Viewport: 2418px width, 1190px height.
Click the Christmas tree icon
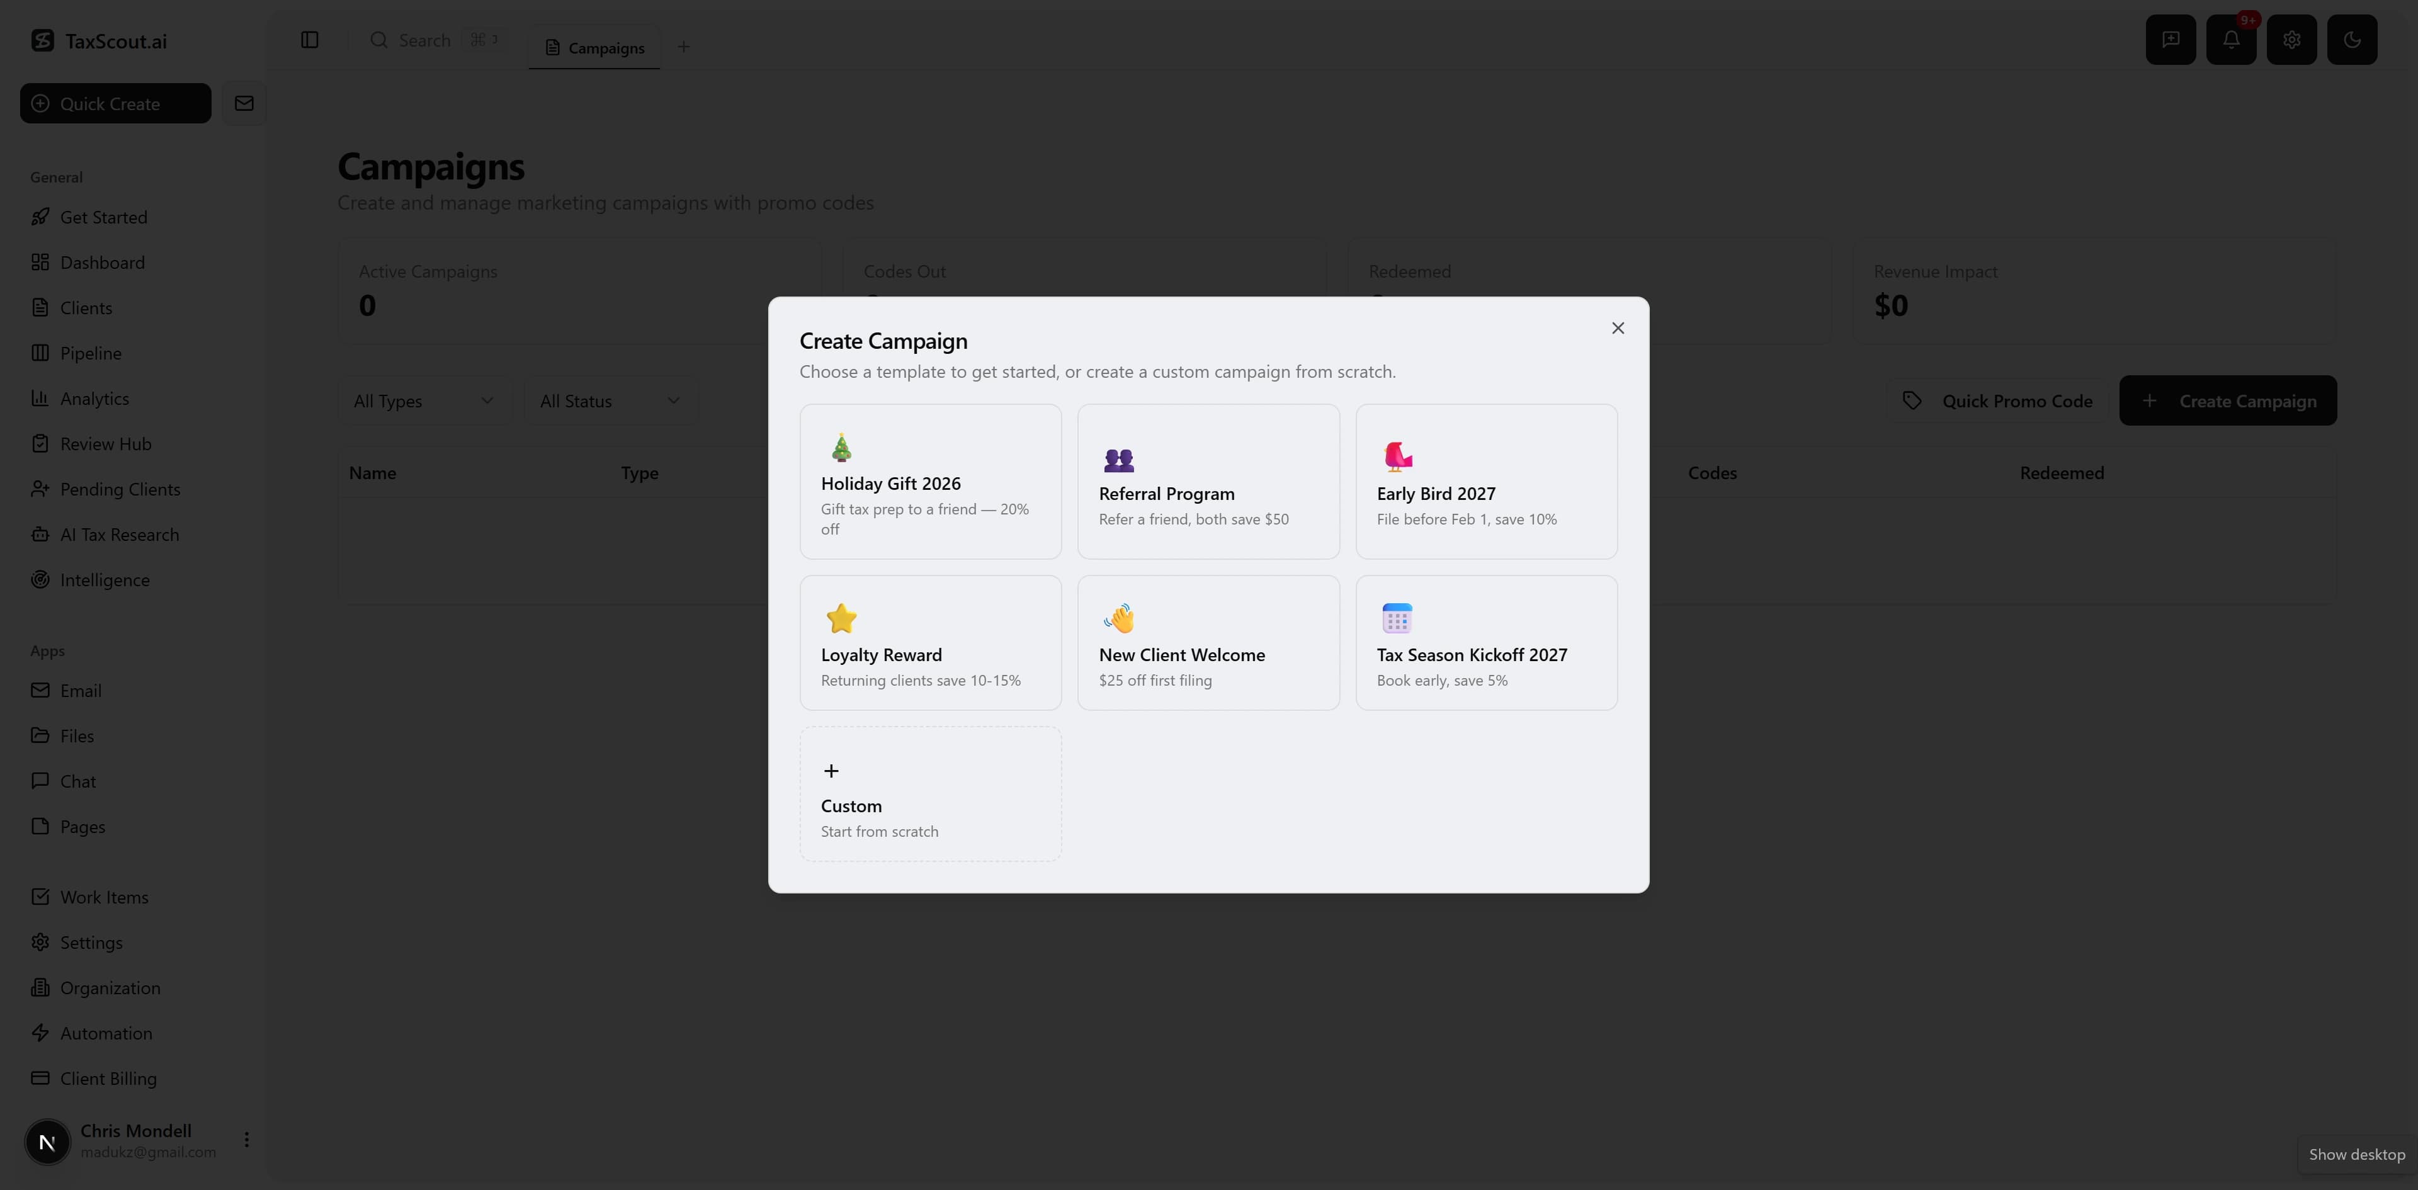[841, 448]
